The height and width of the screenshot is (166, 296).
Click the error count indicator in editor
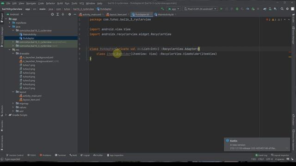[268, 19]
